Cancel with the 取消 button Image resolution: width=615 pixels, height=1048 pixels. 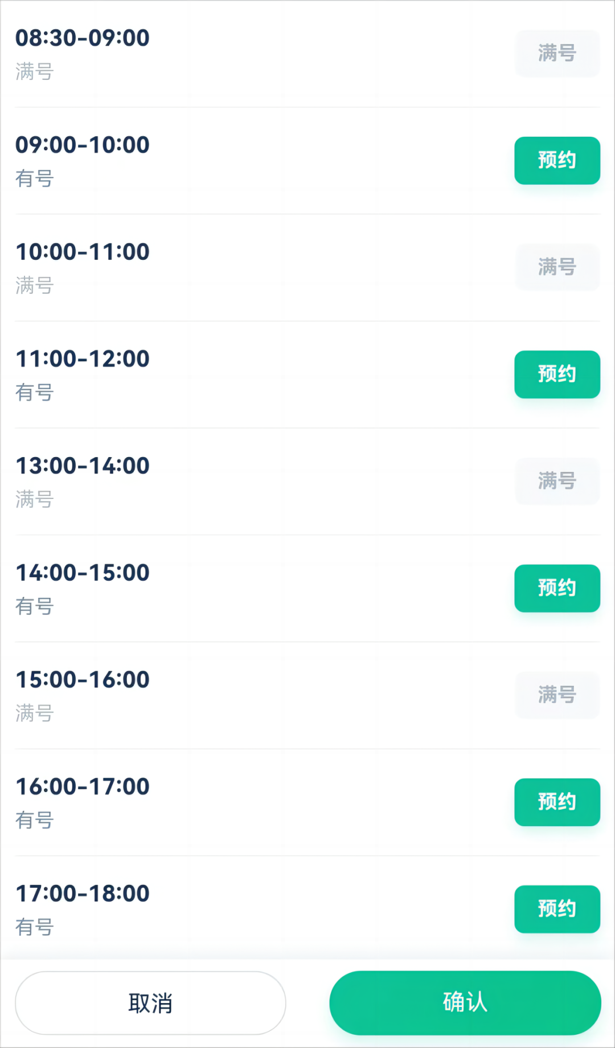coord(150,1003)
